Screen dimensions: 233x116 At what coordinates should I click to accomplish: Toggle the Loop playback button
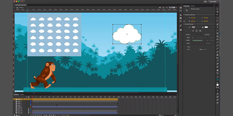(46, 115)
